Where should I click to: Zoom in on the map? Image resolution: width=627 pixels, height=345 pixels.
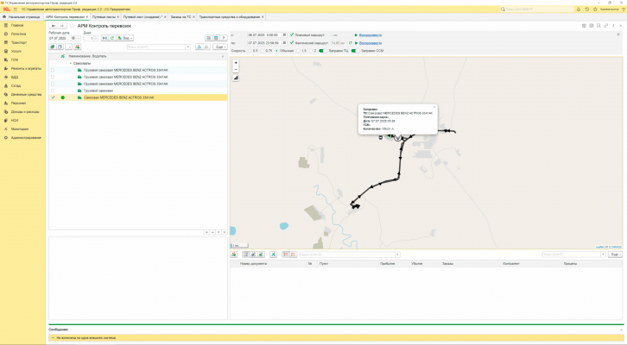pyautogui.click(x=236, y=63)
